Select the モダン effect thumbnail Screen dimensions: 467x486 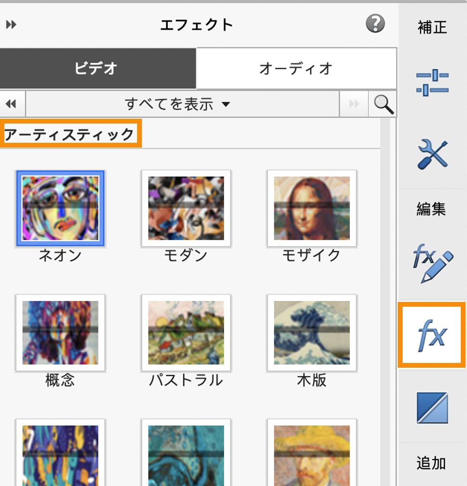186,208
